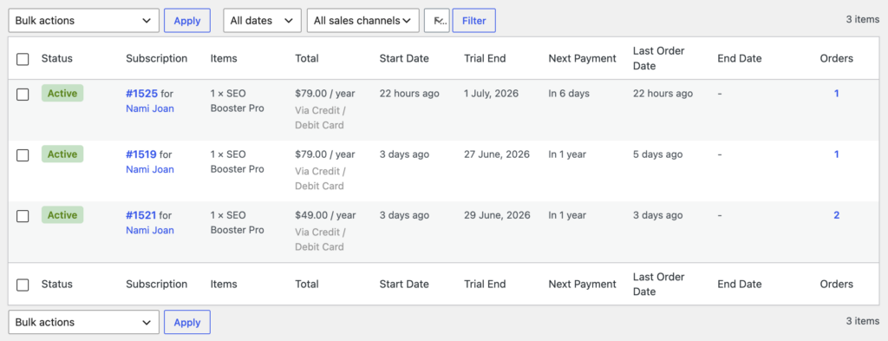This screenshot has height=341, width=888.
Task: Click the 1 July, 2026 trial end date
Action: point(492,94)
